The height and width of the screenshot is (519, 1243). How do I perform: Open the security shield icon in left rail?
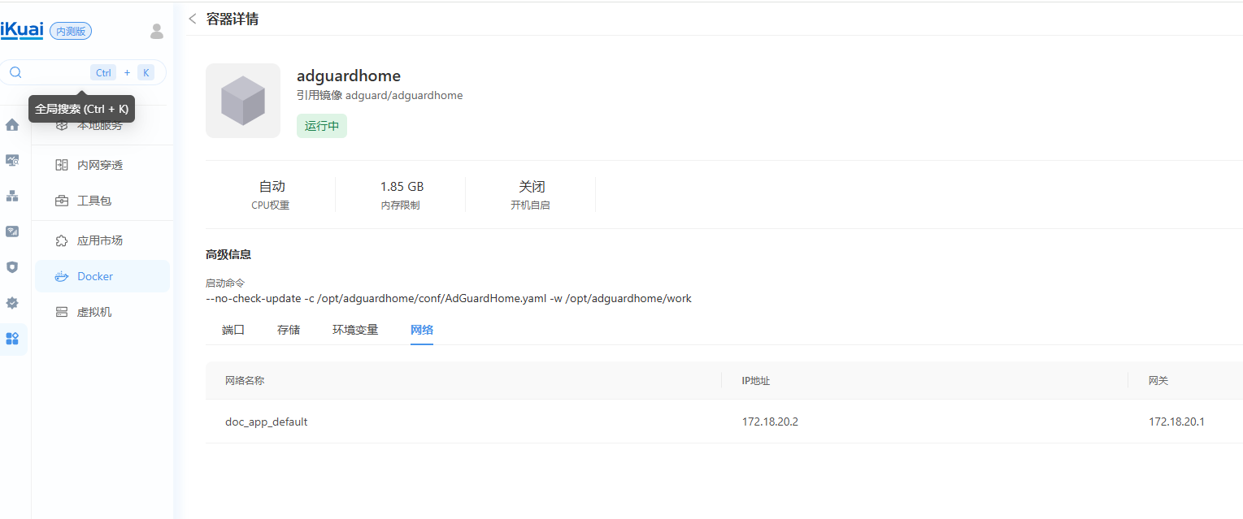[x=12, y=267]
